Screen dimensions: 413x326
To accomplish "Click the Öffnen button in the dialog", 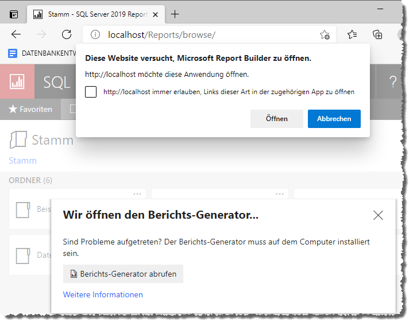I will [x=276, y=119].
